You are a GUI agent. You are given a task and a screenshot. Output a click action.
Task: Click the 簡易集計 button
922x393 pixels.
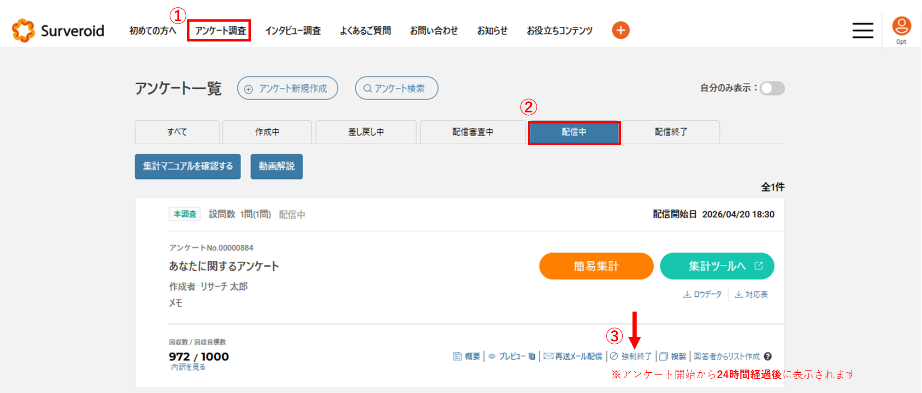click(x=596, y=266)
